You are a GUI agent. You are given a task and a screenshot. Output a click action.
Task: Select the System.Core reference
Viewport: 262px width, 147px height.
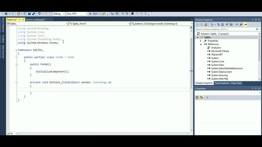pos(217,62)
